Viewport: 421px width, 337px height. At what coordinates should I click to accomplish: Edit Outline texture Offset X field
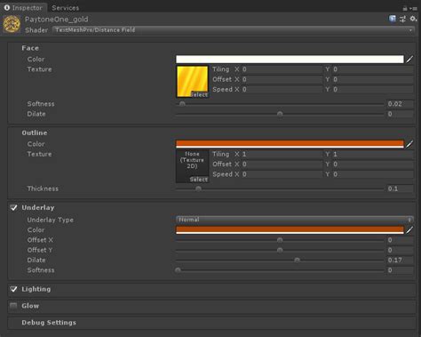[282, 164]
